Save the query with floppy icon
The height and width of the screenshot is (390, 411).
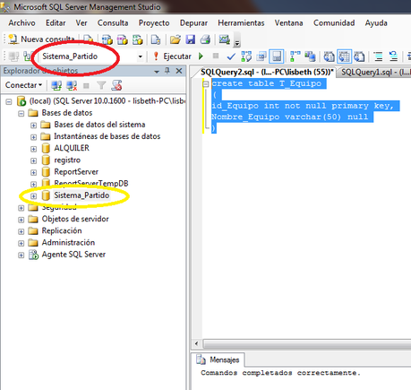(x=191, y=39)
